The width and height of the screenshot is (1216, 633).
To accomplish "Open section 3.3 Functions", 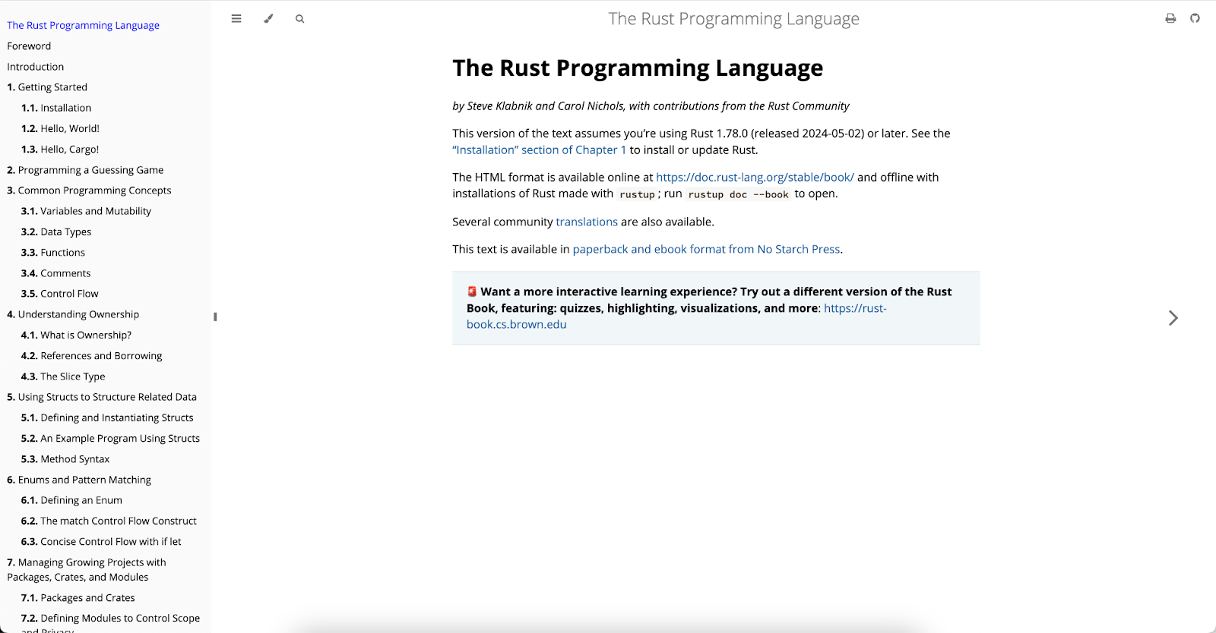I will coord(53,253).
